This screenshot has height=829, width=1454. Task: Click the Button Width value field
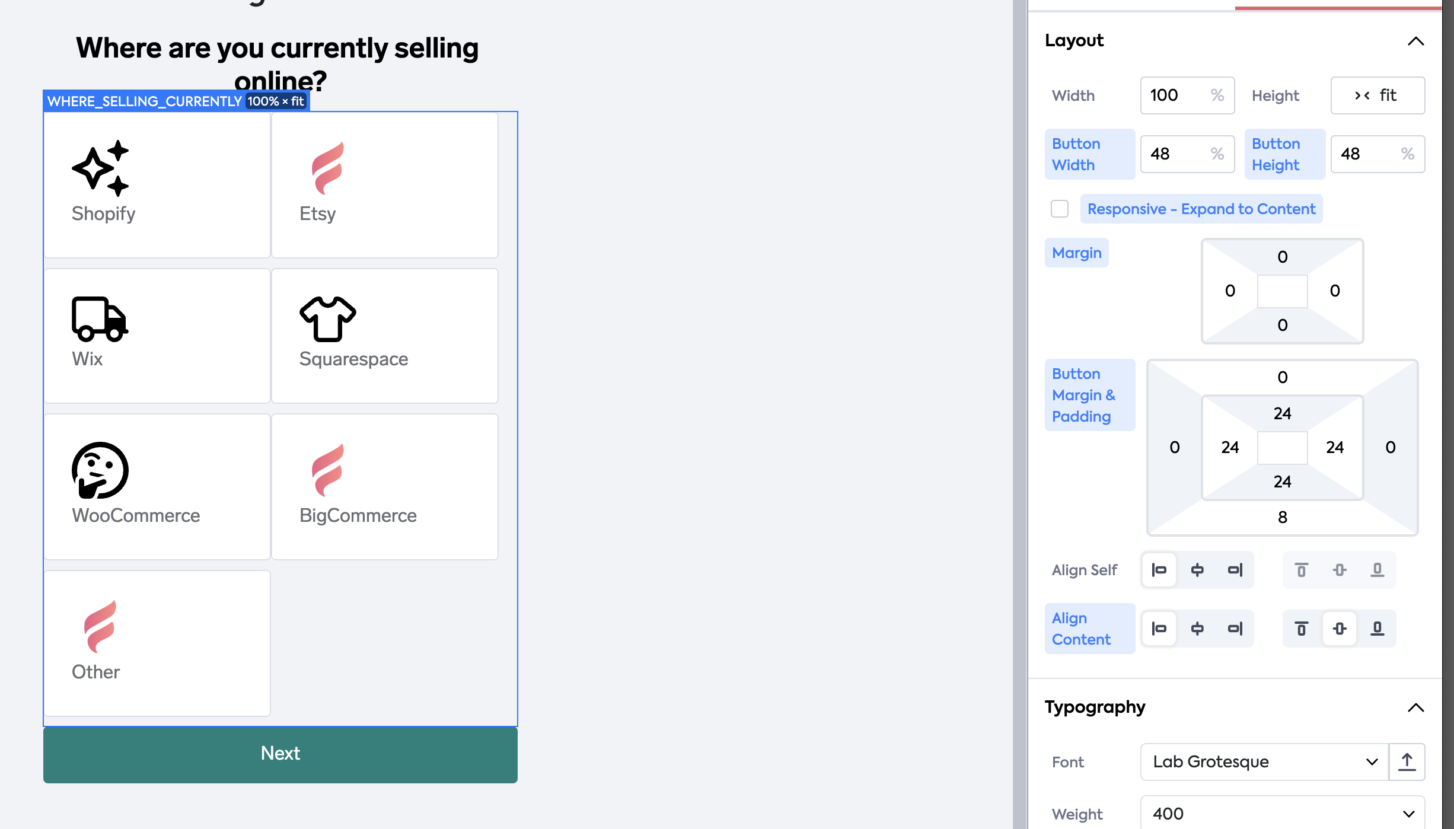click(1177, 154)
